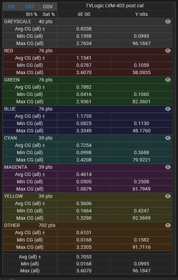Click the Min (all) row label
The image size is (178, 280).
[30, 264]
